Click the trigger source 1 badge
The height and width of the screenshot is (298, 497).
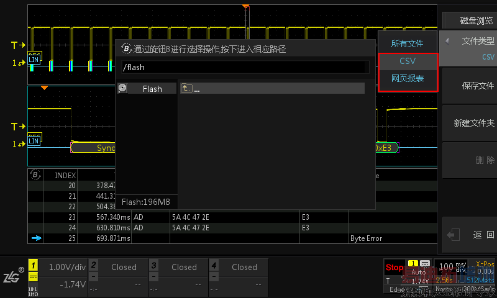[413, 263]
